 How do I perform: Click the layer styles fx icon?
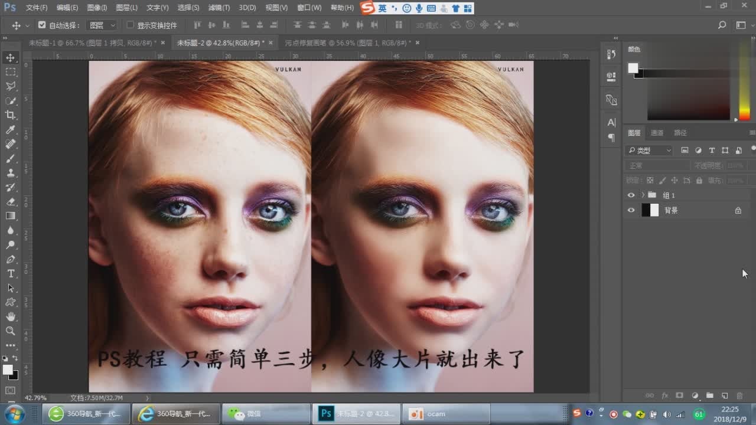pos(664,395)
